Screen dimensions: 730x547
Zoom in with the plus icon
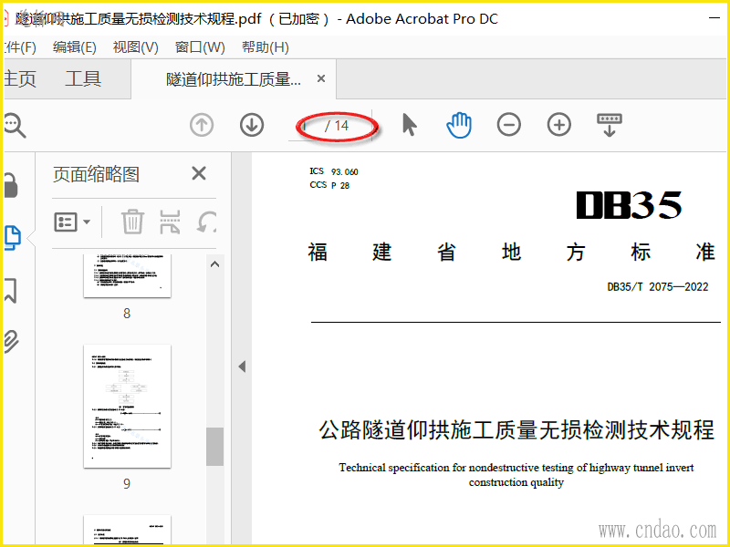pos(559,125)
